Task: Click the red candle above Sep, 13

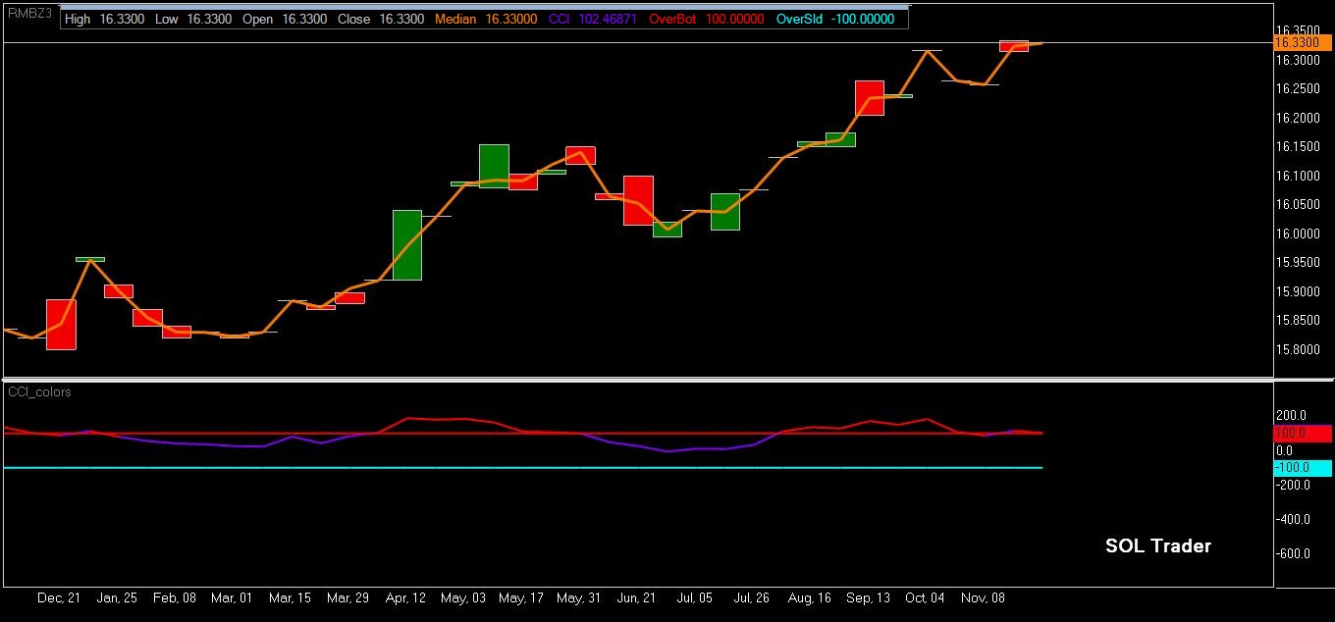Action: [x=870, y=98]
